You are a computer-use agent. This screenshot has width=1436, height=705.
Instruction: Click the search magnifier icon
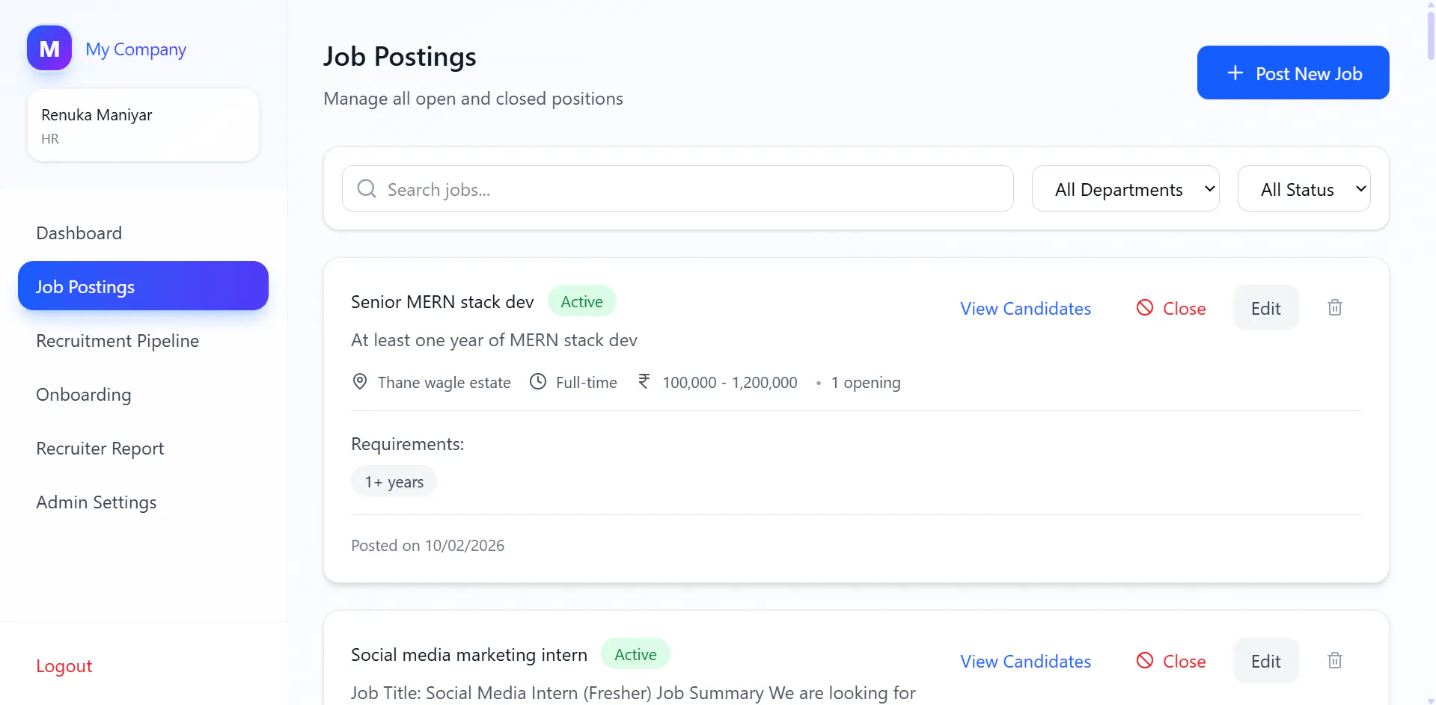(x=367, y=188)
